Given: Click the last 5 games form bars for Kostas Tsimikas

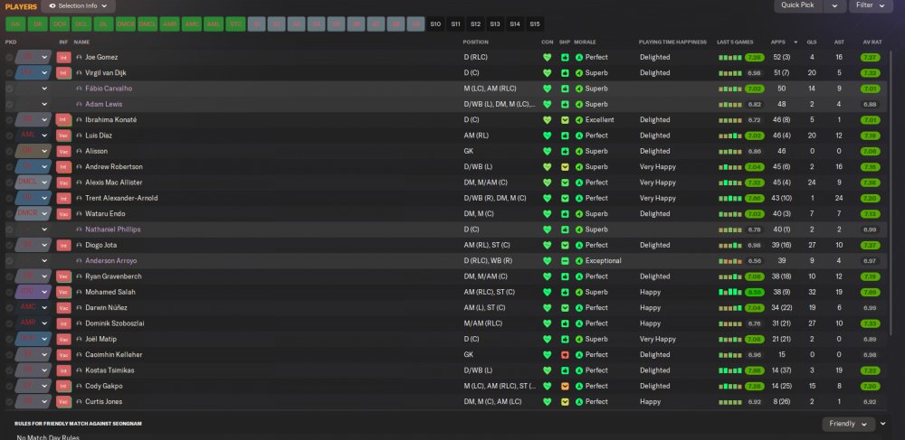Looking at the screenshot, I should click(729, 370).
